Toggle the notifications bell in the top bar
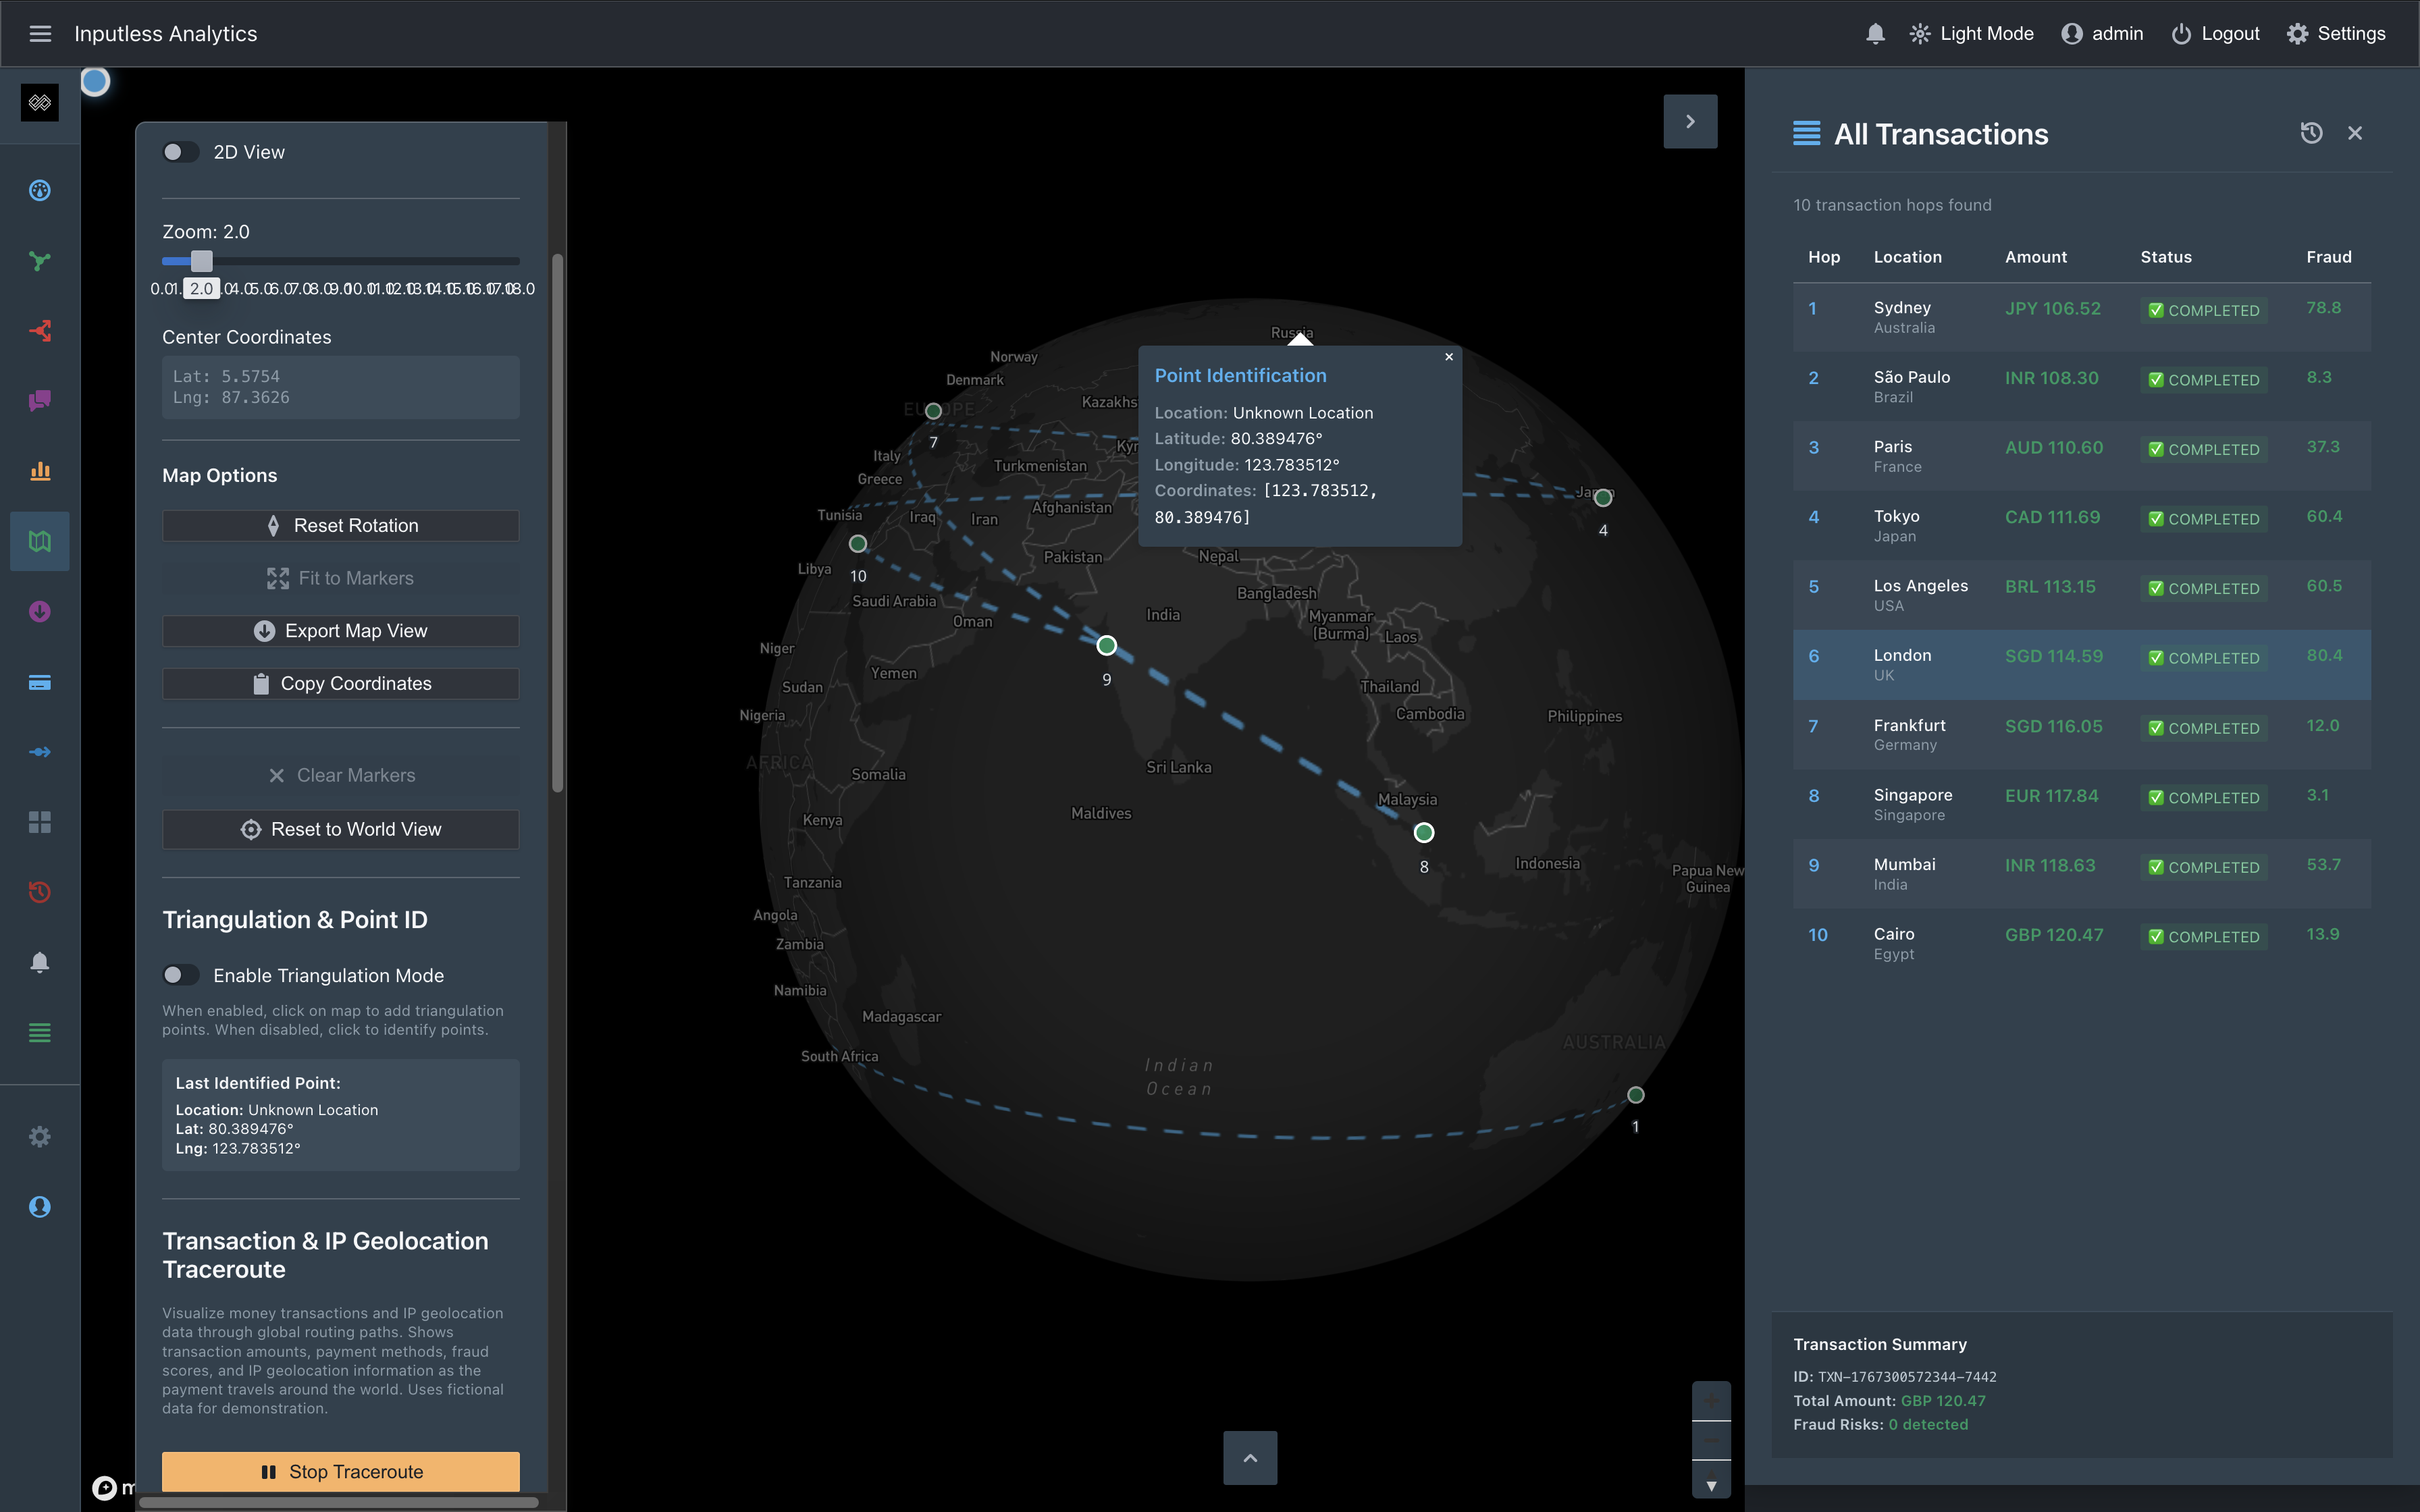This screenshot has height=1512, width=2420. coord(1875,33)
